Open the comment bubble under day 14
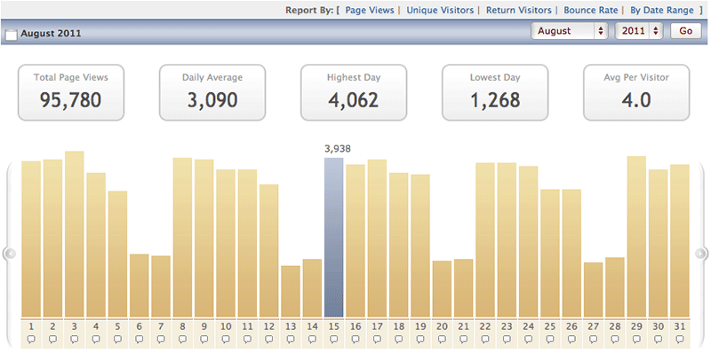 coord(313,339)
